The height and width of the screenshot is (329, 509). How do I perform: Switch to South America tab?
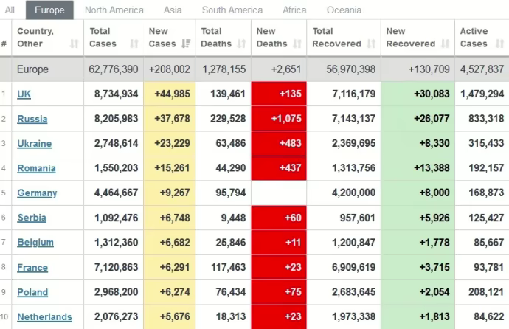tap(232, 10)
